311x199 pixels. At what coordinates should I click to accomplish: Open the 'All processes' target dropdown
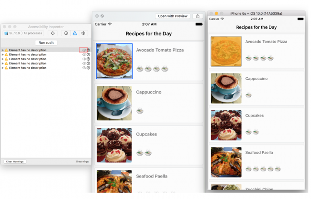click(x=33, y=33)
